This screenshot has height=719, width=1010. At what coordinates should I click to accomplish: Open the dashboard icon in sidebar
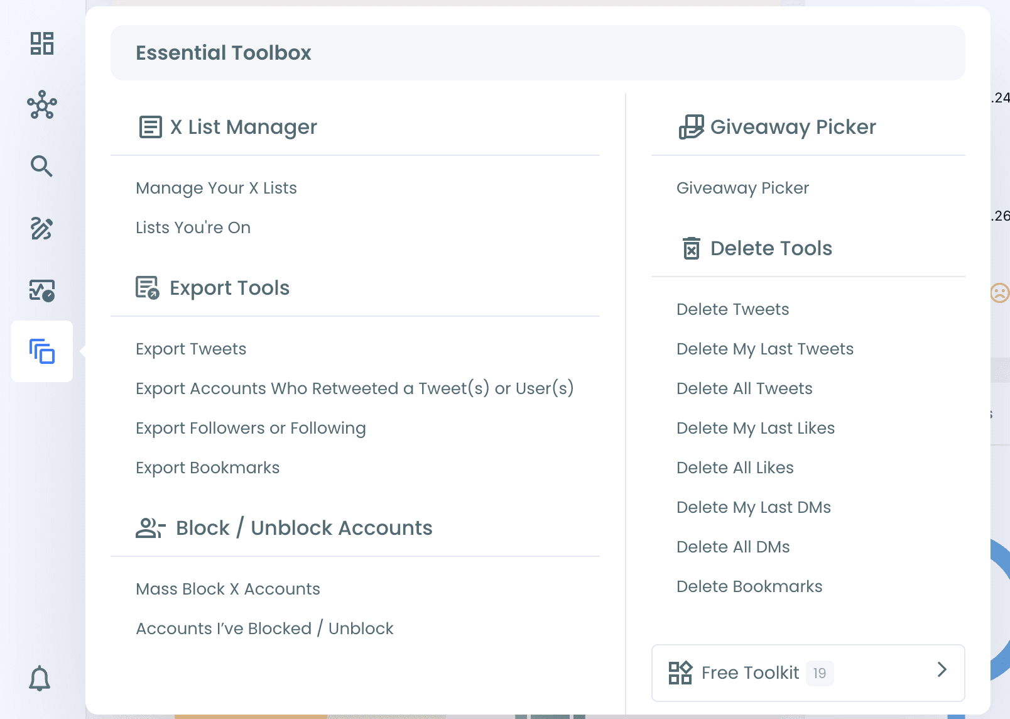coord(42,43)
